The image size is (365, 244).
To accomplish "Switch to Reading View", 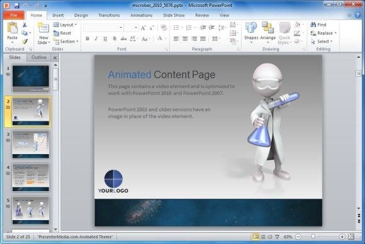I will [x=270, y=237].
